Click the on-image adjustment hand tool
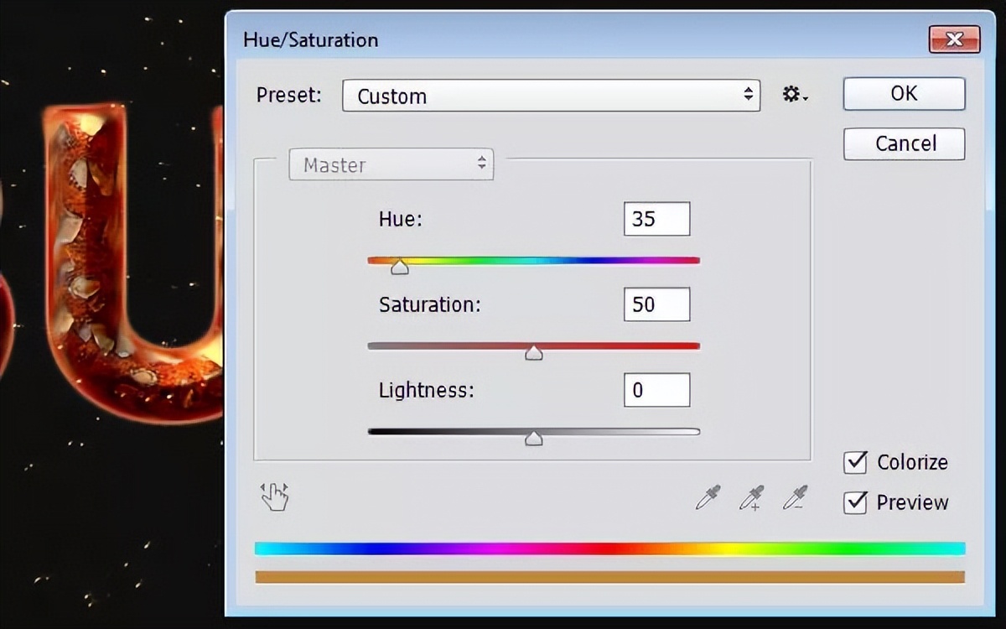Screen dimensions: 1006x629 click(274, 496)
